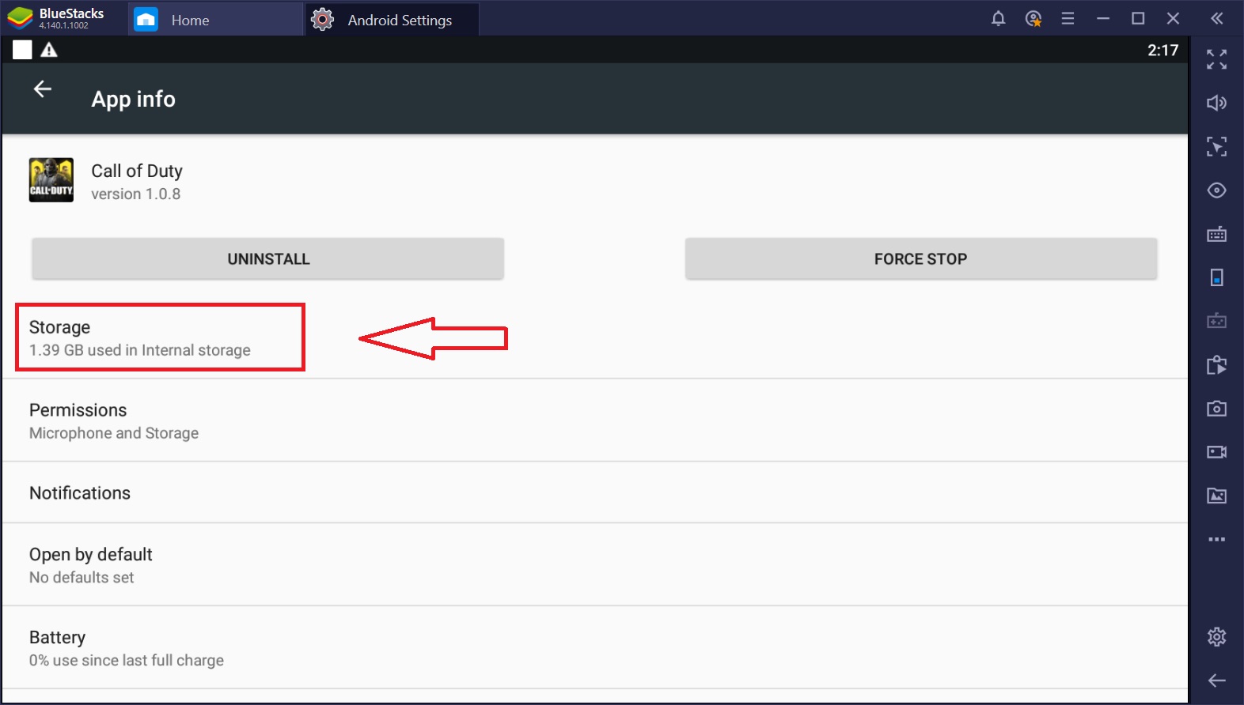Open BlueStacks settings gear in sidebar
The height and width of the screenshot is (705, 1244).
pyautogui.click(x=1217, y=637)
